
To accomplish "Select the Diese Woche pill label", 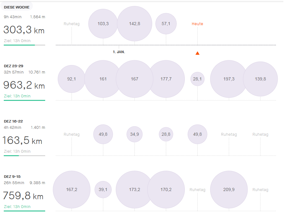I will (16, 7).
